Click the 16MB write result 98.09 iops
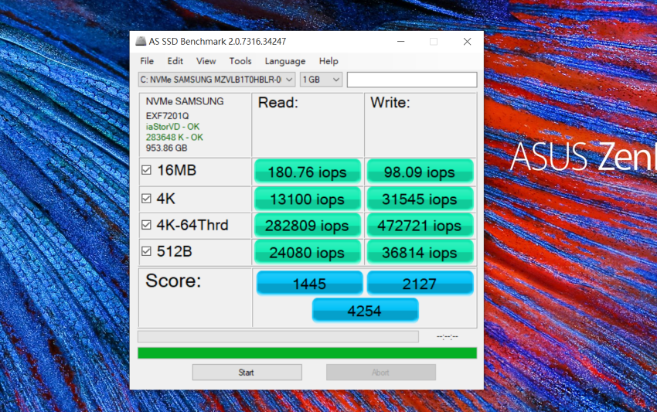 [x=420, y=172]
